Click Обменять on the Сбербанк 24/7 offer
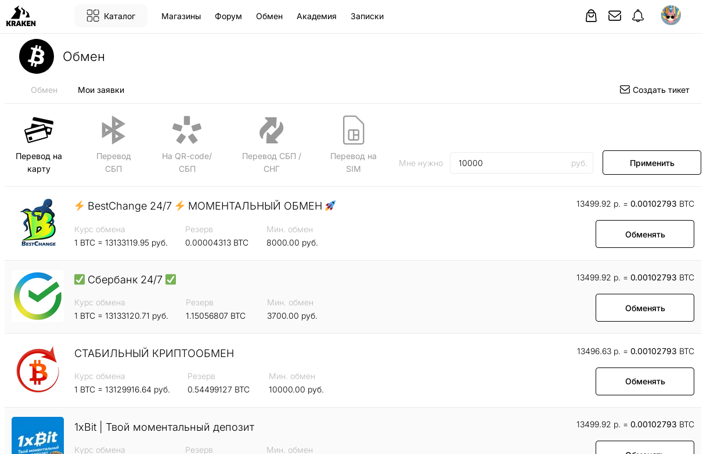Viewport: 703px width, 454px height. (644, 308)
